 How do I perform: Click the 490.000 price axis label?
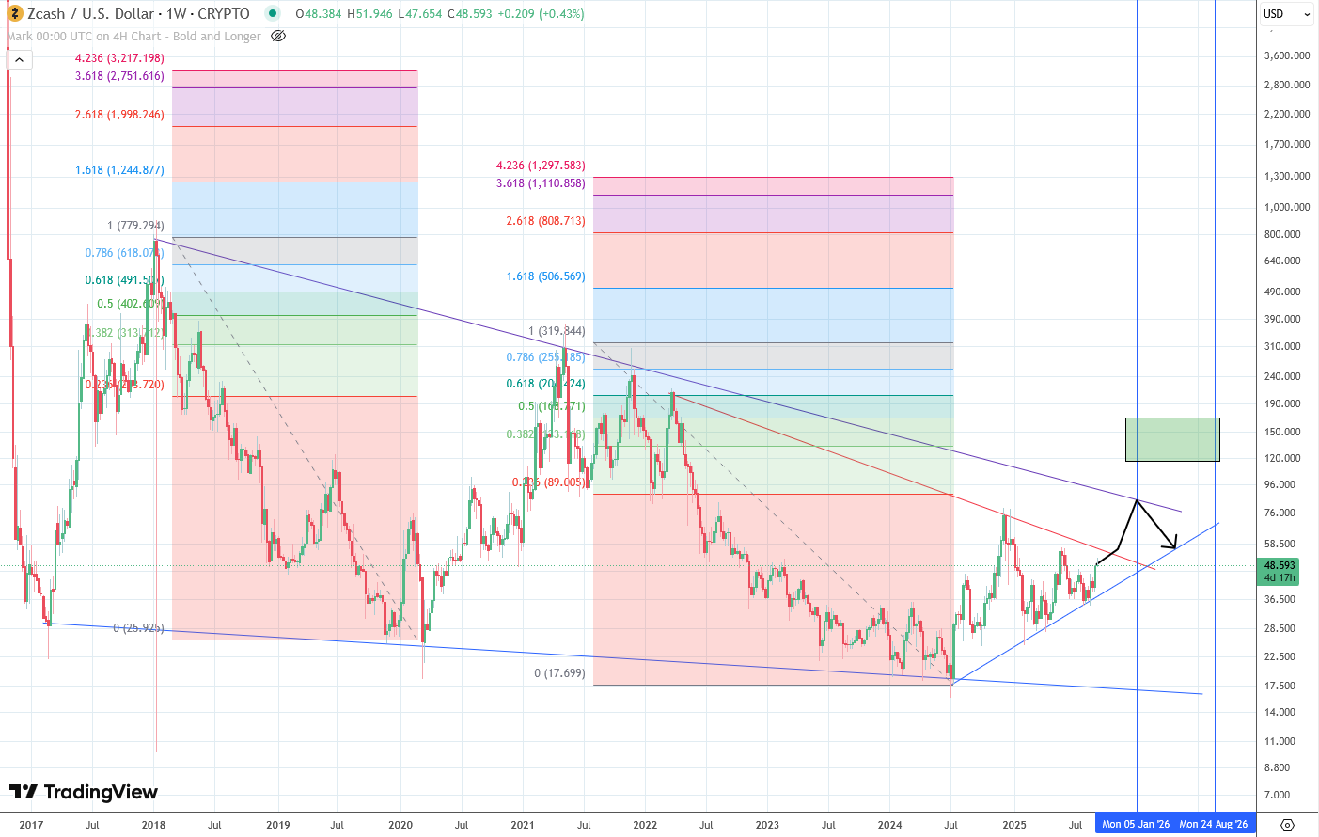(1283, 292)
